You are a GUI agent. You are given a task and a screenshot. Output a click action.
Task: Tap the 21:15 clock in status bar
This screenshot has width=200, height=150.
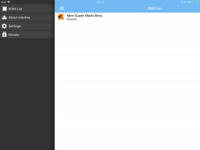(x=100, y=2)
